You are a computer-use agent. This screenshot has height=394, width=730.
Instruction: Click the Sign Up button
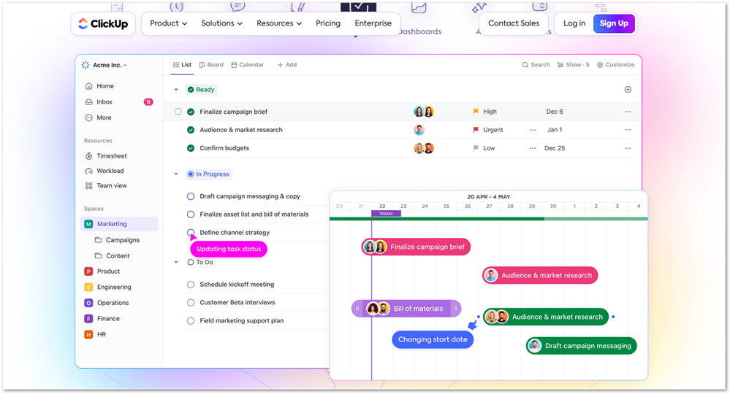click(x=614, y=23)
